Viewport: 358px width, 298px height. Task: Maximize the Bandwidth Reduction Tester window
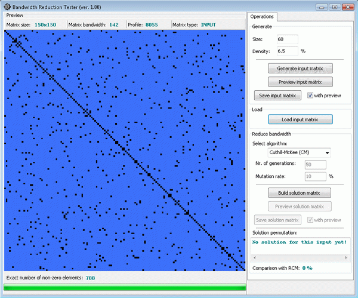pos(335,7)
